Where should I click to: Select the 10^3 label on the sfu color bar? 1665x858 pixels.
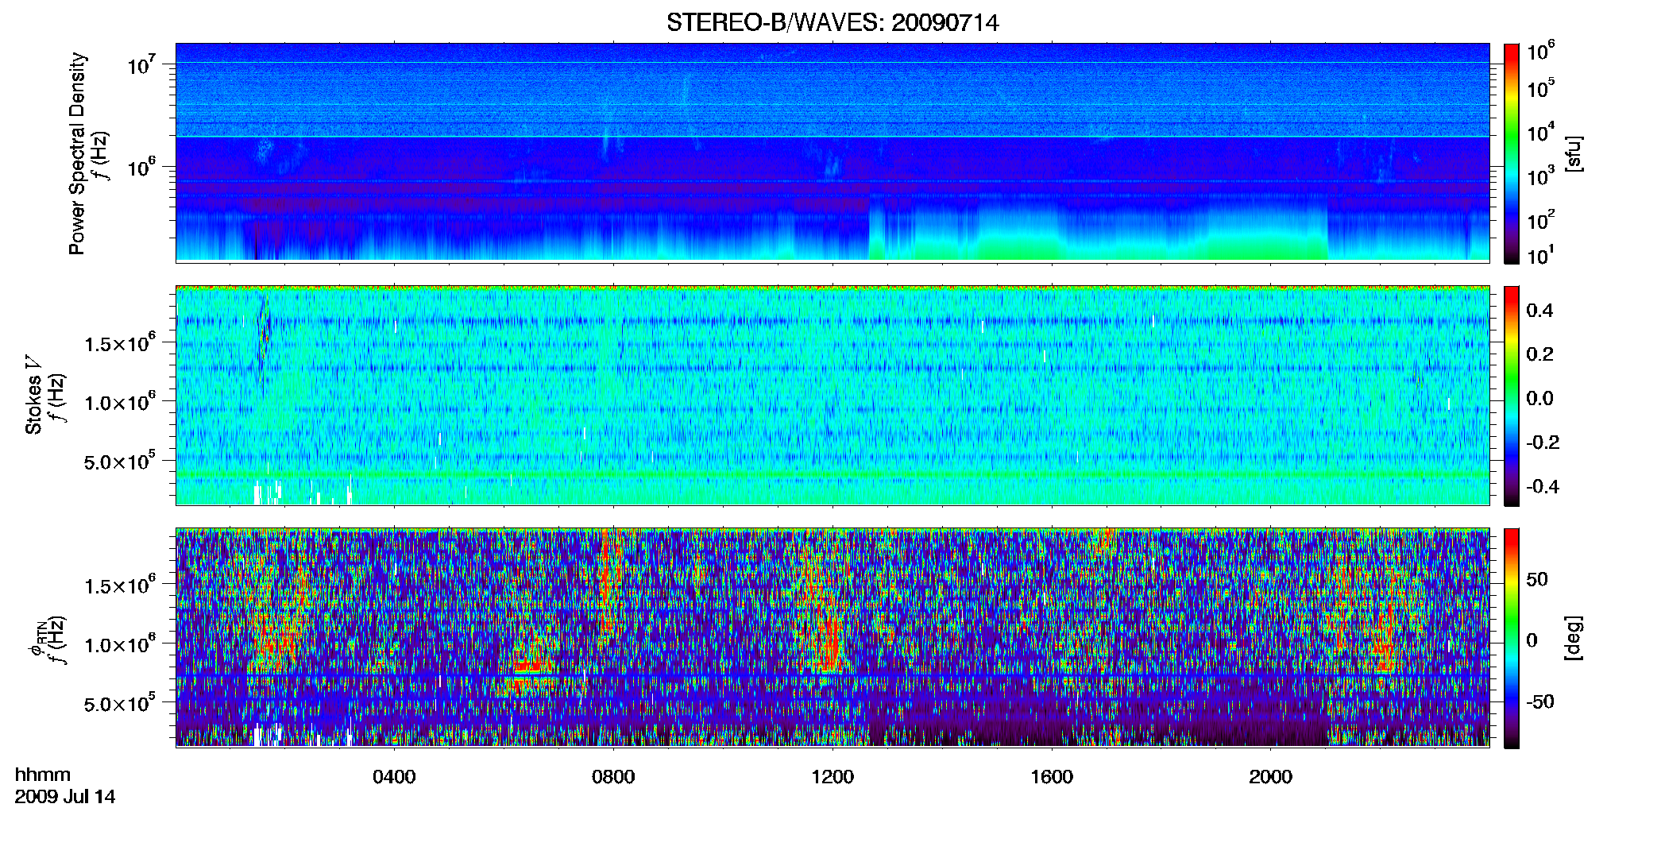tap(1541, 176)
